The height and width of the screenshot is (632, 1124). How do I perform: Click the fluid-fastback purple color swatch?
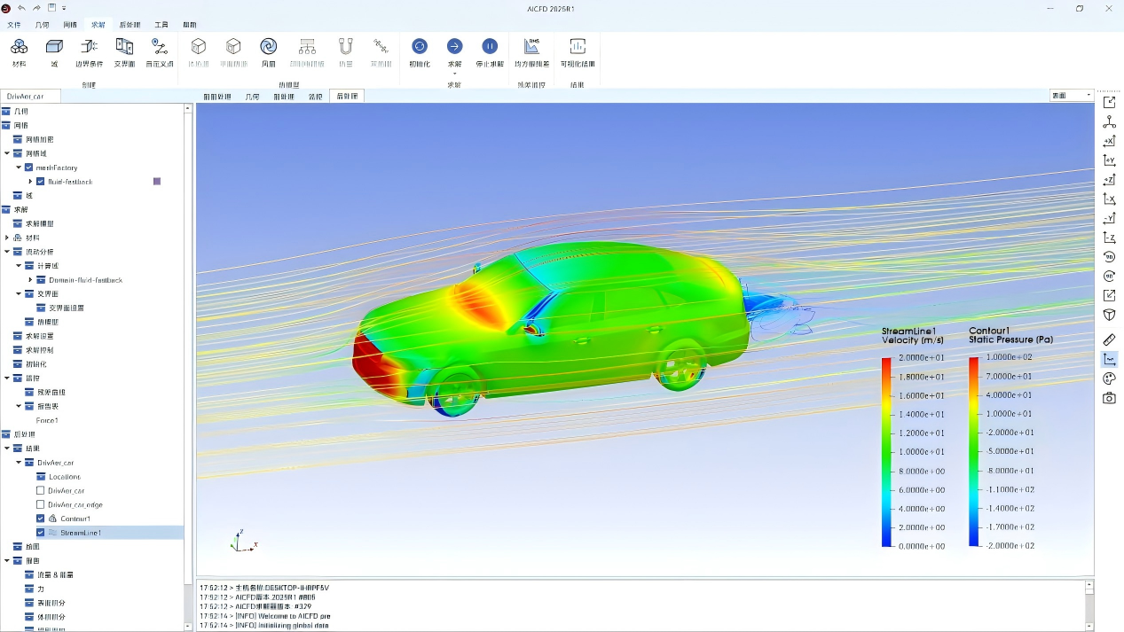tap(157, 182)
